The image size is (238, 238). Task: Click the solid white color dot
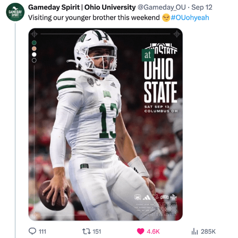pyautogui.click(x=34, y=54)
